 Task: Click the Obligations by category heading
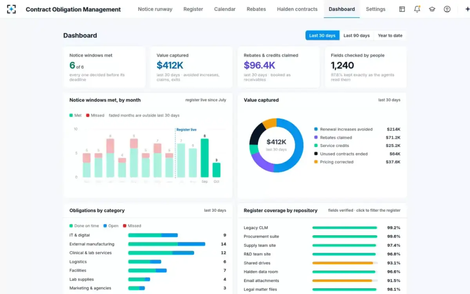97,211
